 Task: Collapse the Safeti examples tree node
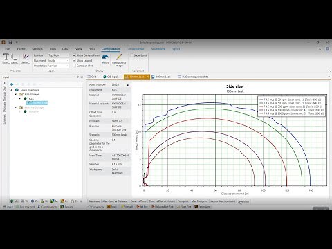point(12,90)
